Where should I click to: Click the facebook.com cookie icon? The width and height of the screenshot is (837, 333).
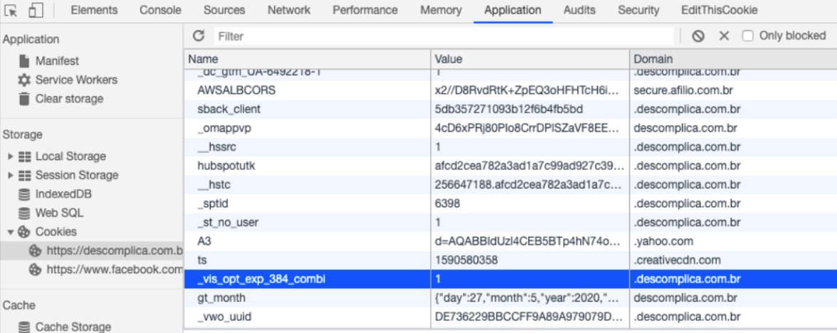[36, 270]
